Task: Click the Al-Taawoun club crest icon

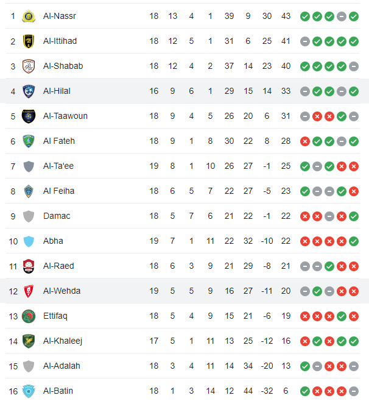Action: click(29, 116)
